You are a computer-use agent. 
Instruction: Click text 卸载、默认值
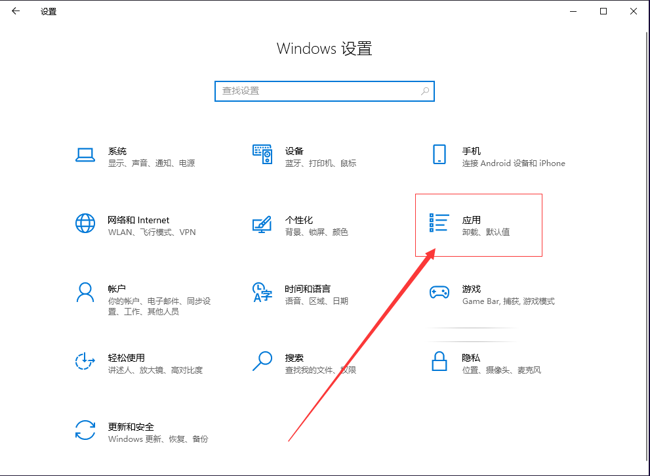(x=486, y=232)
